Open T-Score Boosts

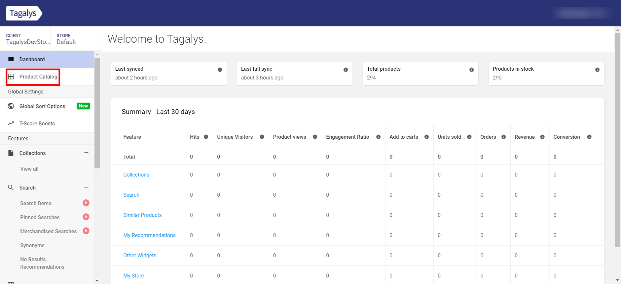coord(37,123)
